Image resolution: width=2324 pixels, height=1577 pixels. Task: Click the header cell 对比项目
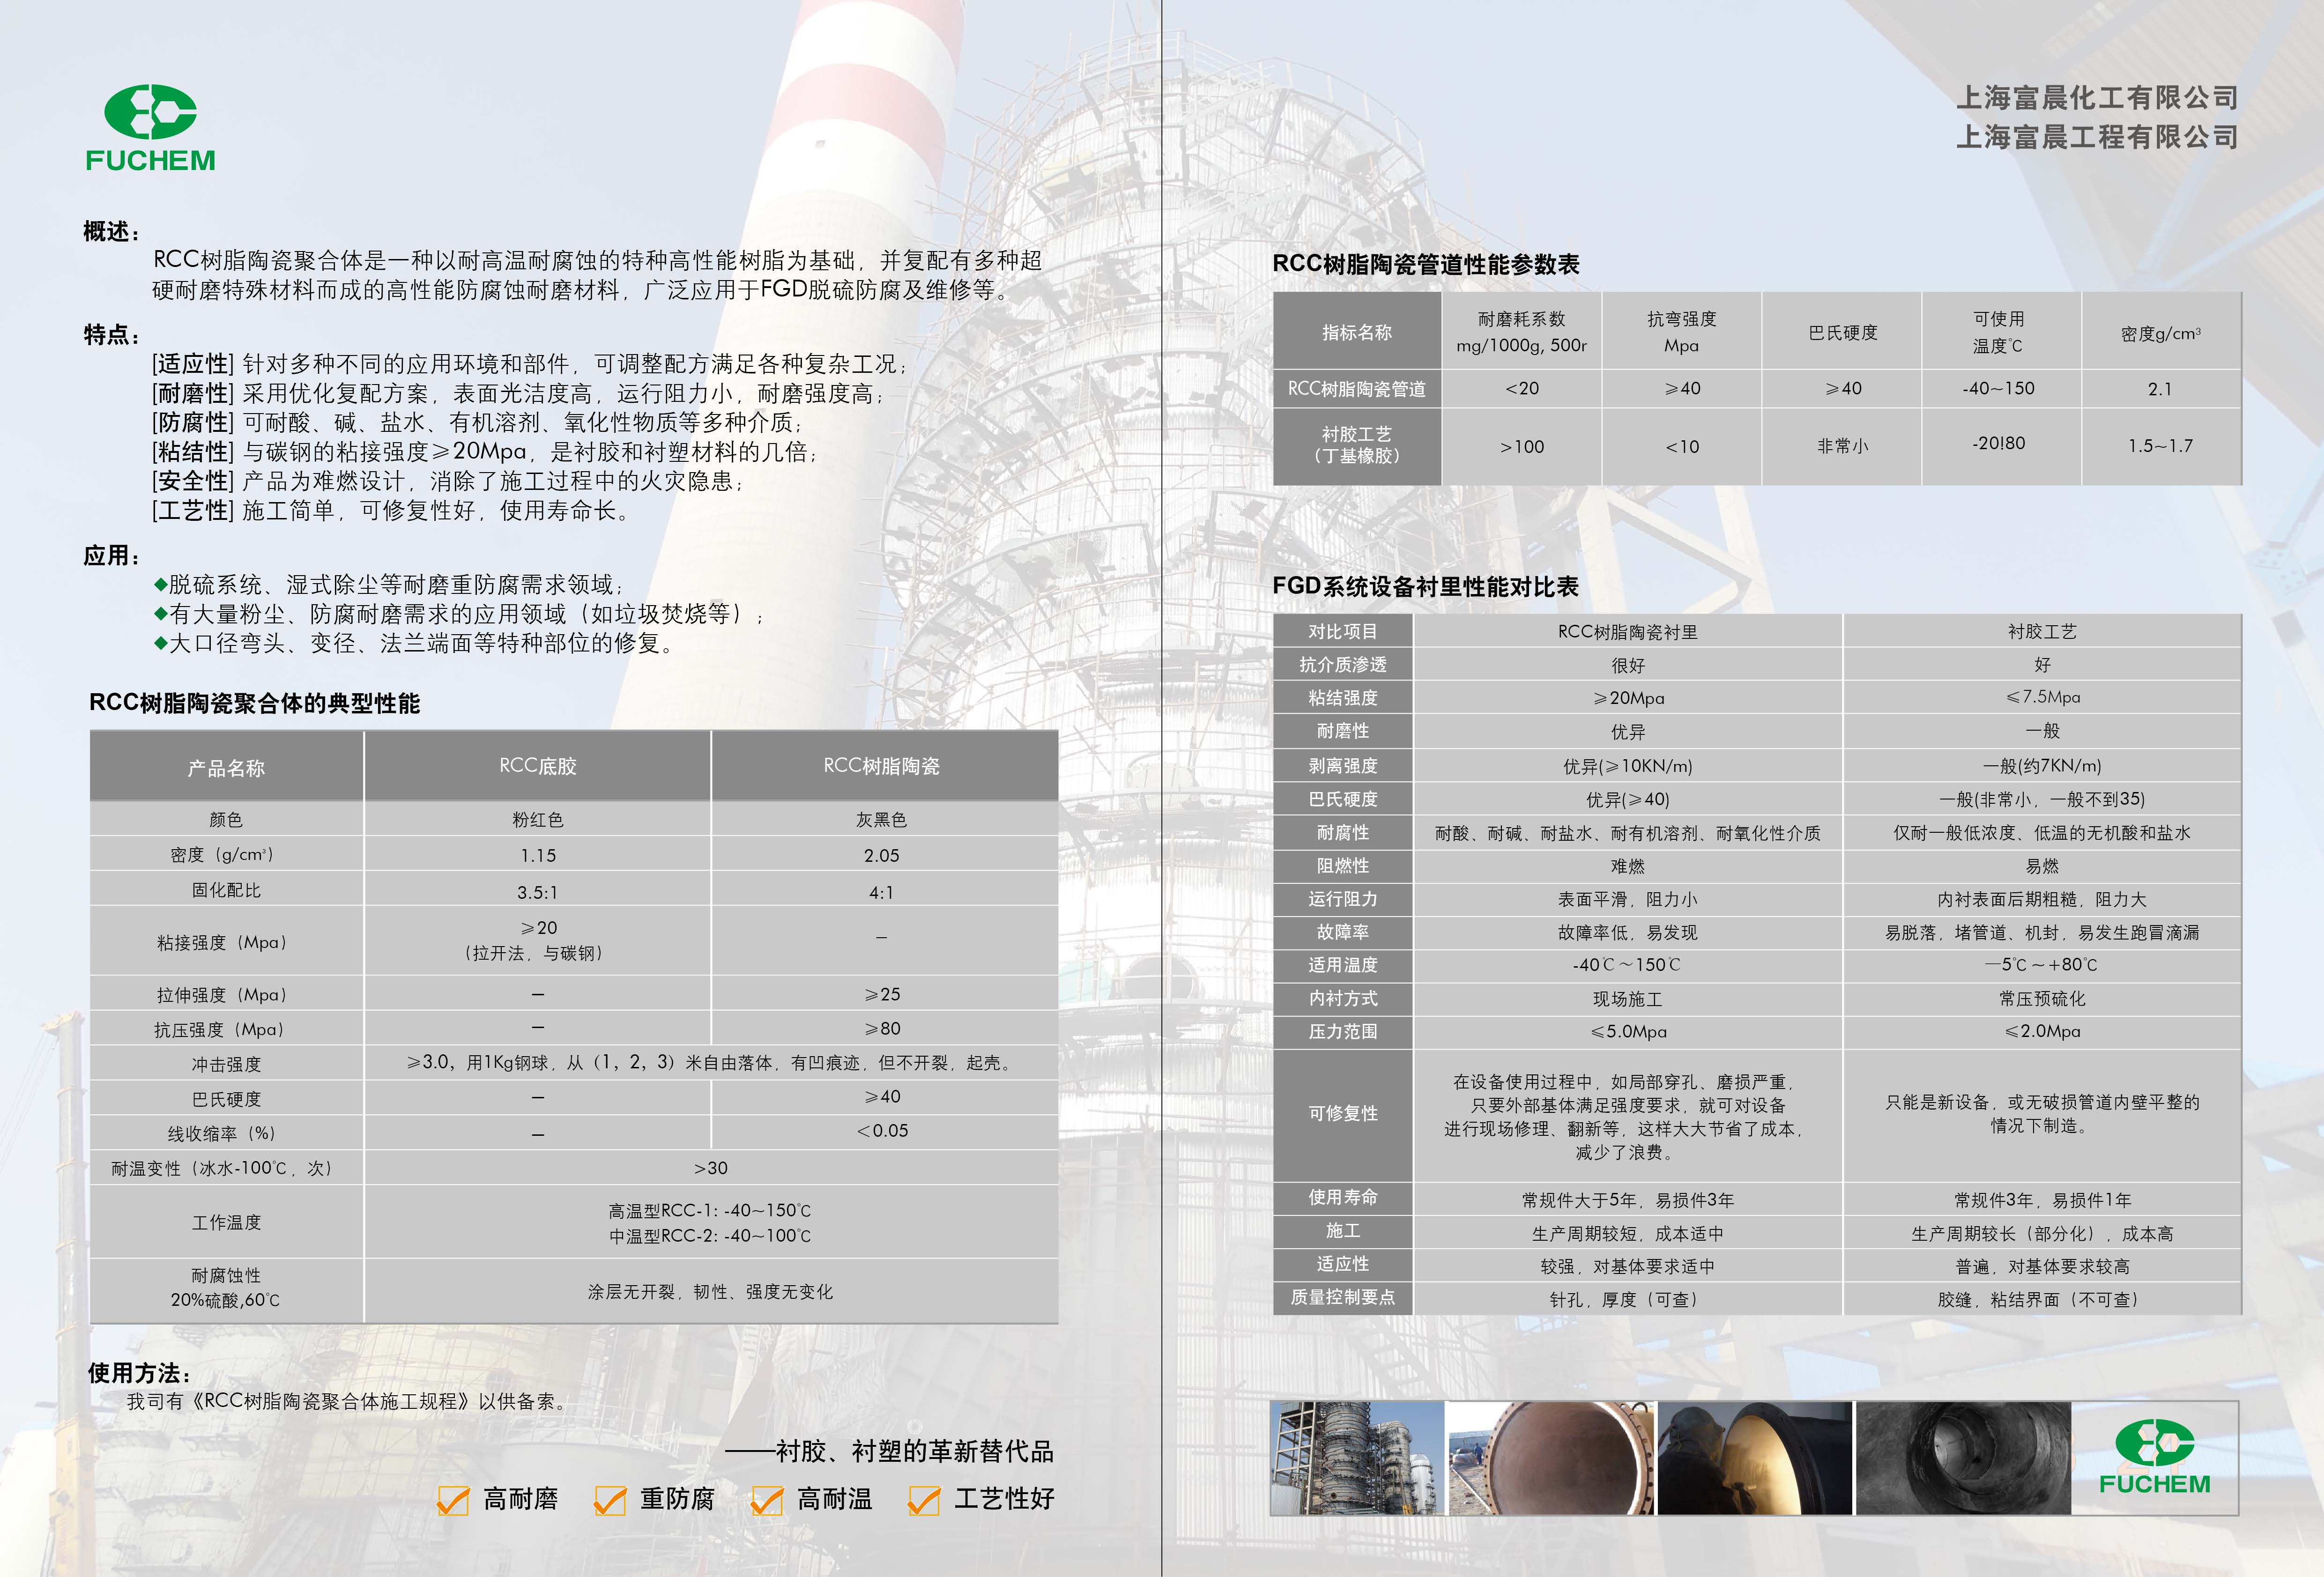point(1343,631)
